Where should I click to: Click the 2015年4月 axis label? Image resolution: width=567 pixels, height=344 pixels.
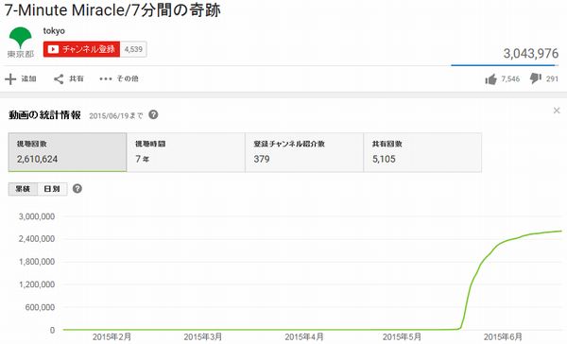(303, 336)
